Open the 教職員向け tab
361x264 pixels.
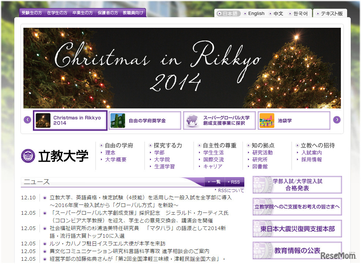pos(133,13)
